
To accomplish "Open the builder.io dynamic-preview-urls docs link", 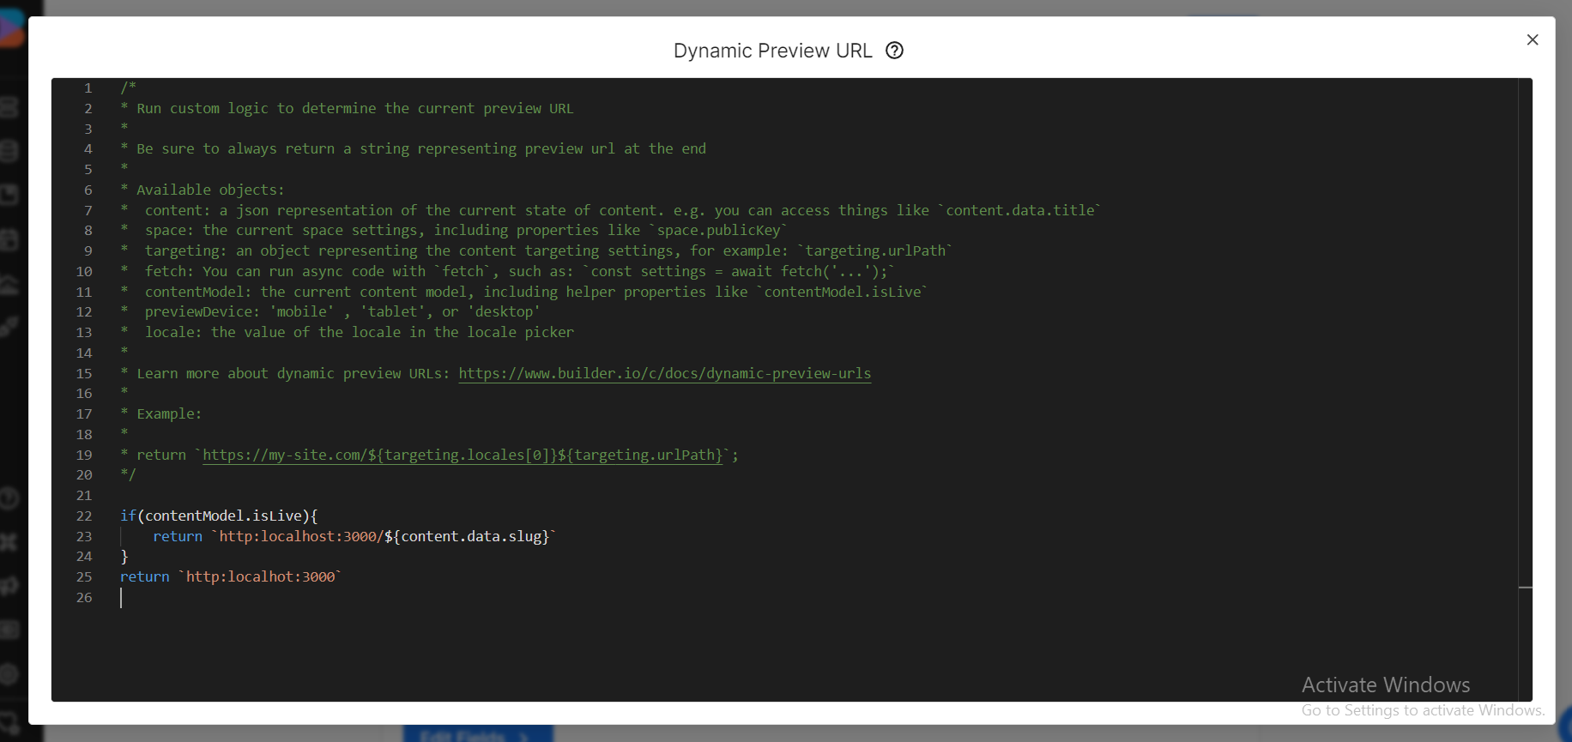I will click(664, 373).
